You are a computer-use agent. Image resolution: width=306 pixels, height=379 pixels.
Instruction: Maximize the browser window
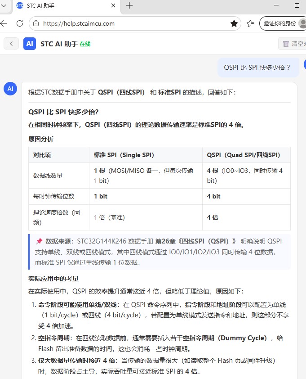297,5
